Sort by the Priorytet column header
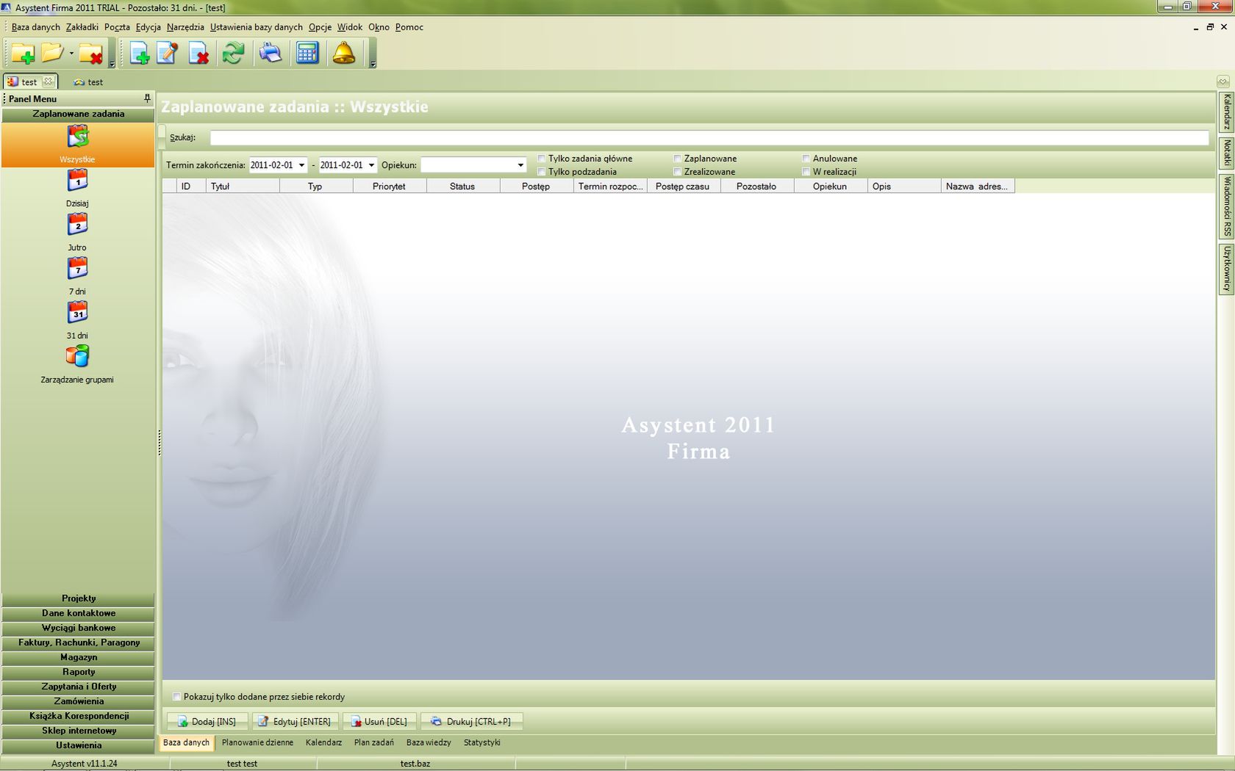Viewport: 1235px width, 771px height. pyautogui.click(x=390, y=187)
